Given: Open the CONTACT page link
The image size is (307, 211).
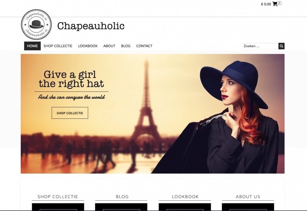Looking at the screenshot, I should tap(144, 46).
